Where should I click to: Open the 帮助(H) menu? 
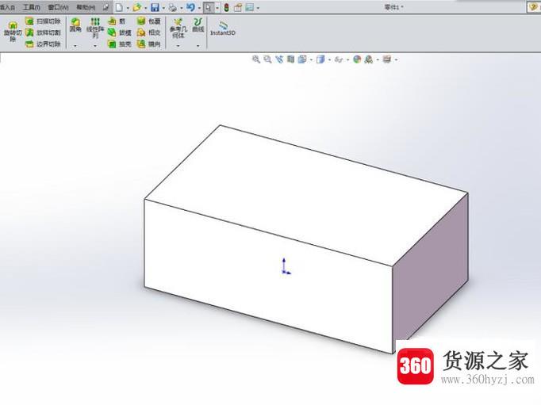coord(86,7)
